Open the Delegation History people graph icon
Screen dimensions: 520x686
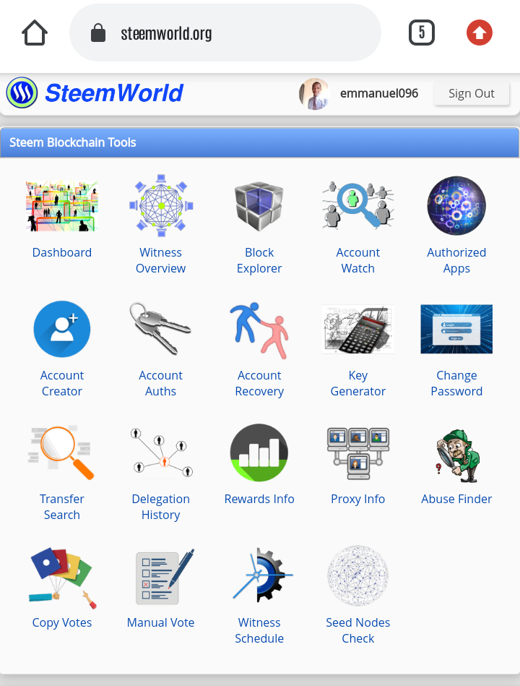(x=161, y=453)
